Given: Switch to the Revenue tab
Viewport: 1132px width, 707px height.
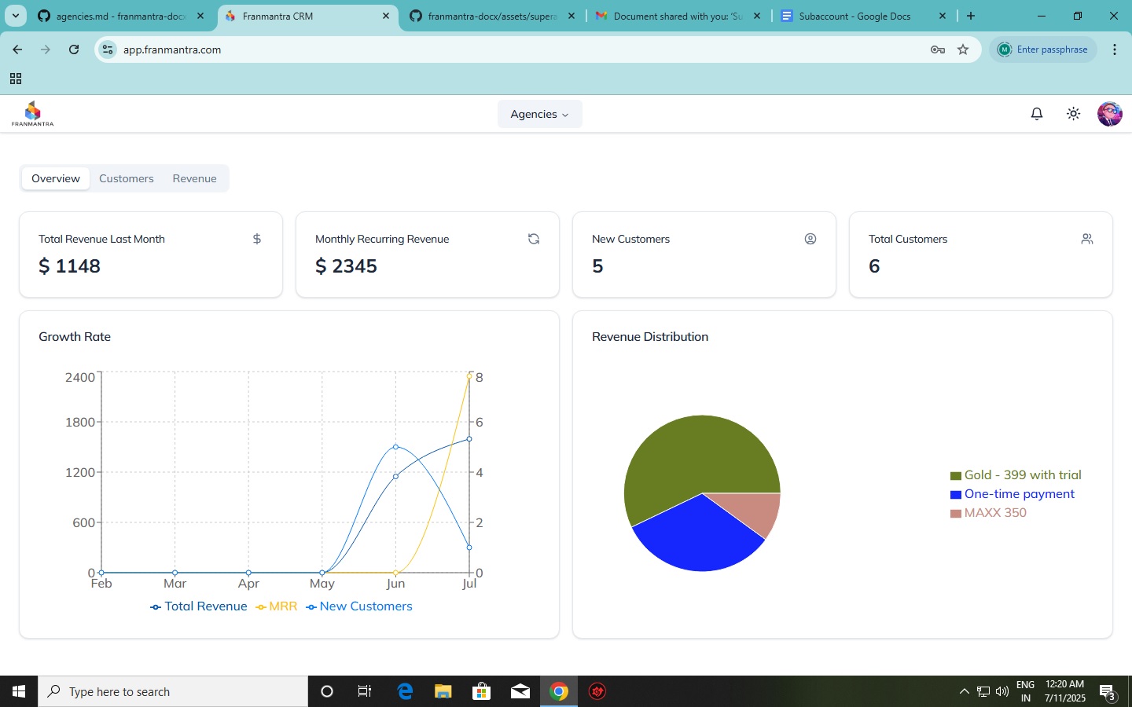Looking at the screenshot, I should coord(194,178).
